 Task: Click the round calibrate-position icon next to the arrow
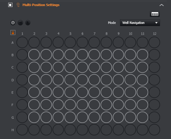pos(13,23)
